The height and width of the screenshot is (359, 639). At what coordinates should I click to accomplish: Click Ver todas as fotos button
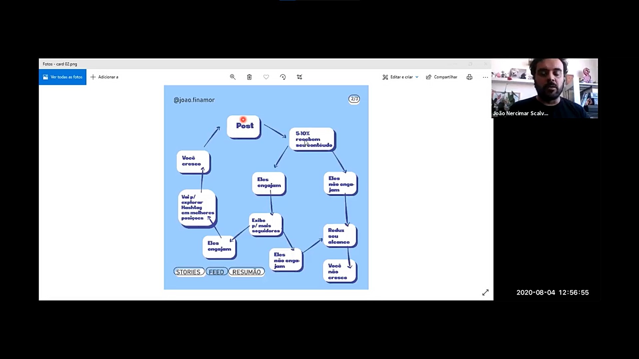63,77
